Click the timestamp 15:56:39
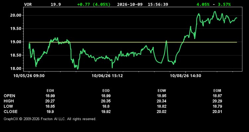The width and height of the screenshot is (249, 132). (158, 4)
